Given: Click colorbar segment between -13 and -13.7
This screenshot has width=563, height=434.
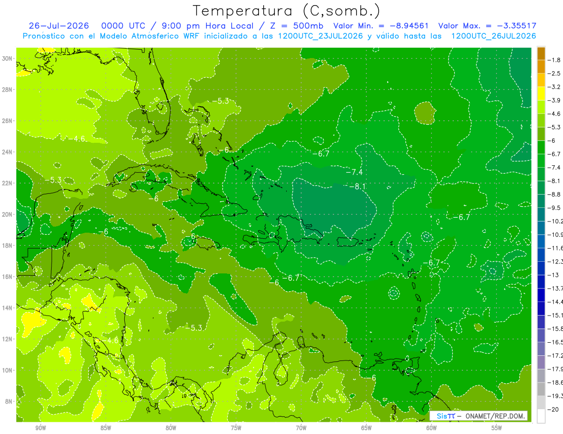Looking at the screenshot, I should [x=541, y=281].
